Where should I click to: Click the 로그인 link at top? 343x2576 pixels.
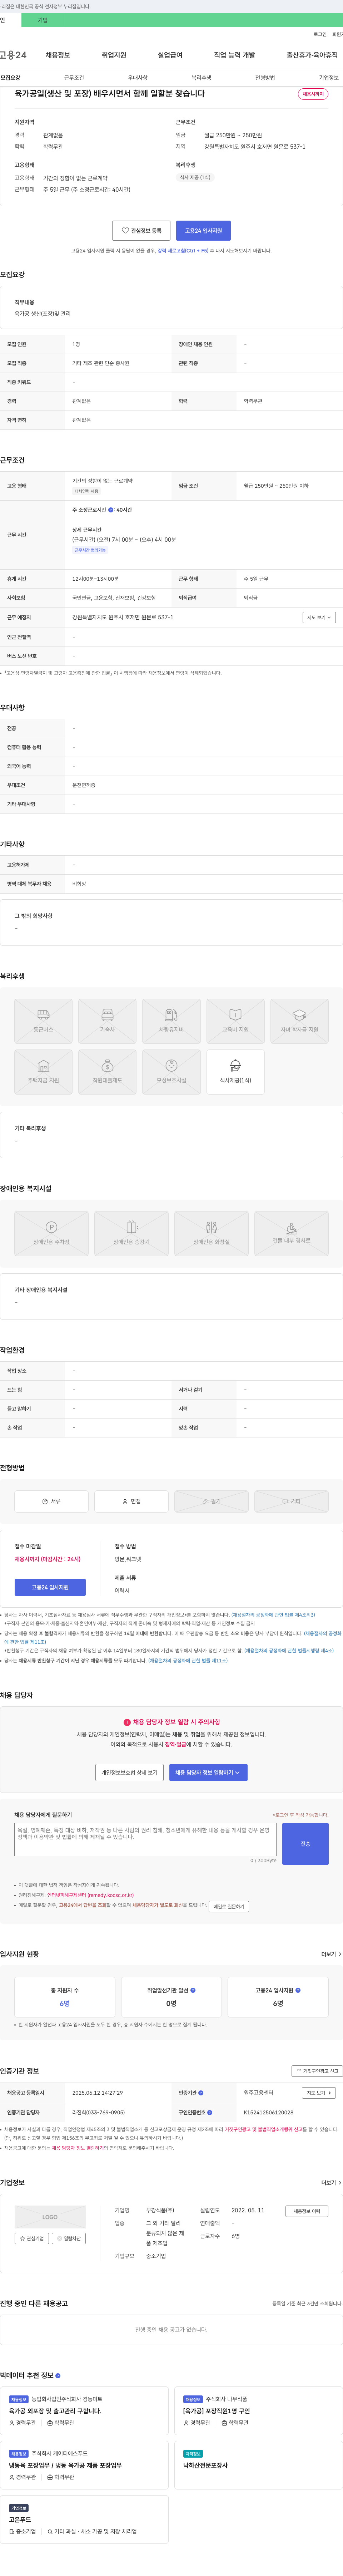[x=320, y=34]
